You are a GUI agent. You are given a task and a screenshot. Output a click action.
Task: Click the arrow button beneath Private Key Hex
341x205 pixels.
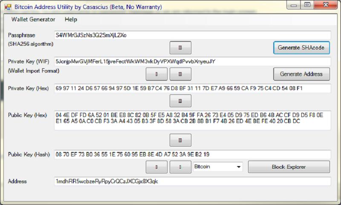(x=180, y=101)
